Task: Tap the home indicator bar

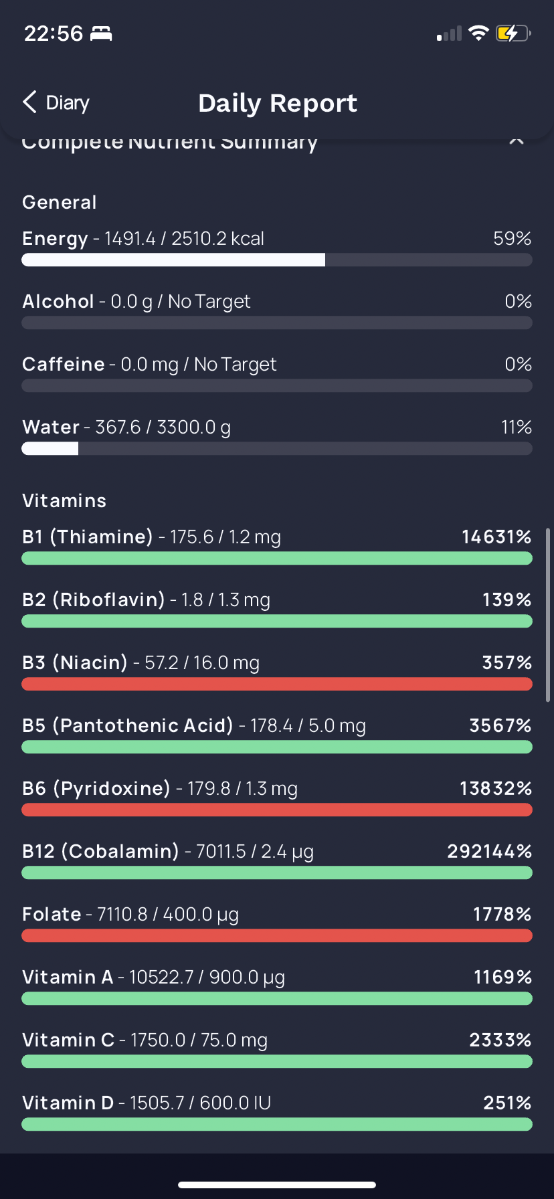Action: pyautogui.click(x=277, y=1184)
